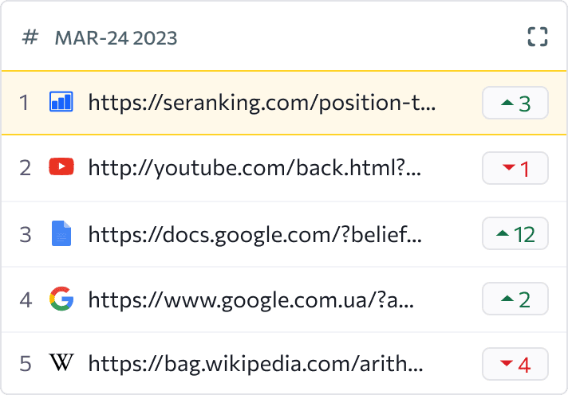Screen dimensions: 568x395
Task: Open the www.google.com.ua link
Action: 251,300
